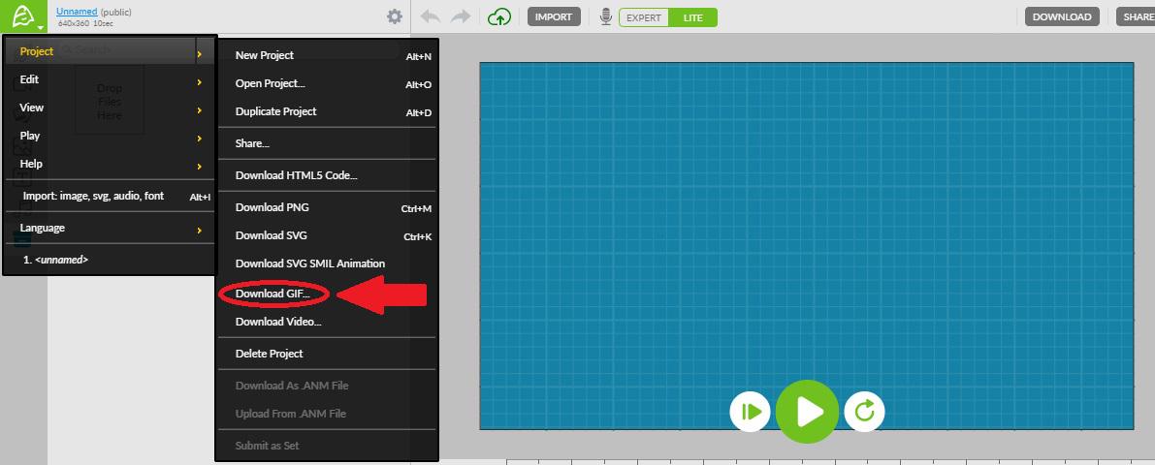1155x465 pixels.
Task: Choose Delete Project
Action: point(326,354)
